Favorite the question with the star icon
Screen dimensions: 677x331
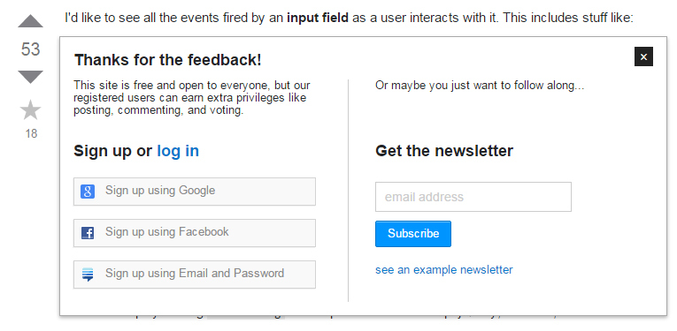31,110
